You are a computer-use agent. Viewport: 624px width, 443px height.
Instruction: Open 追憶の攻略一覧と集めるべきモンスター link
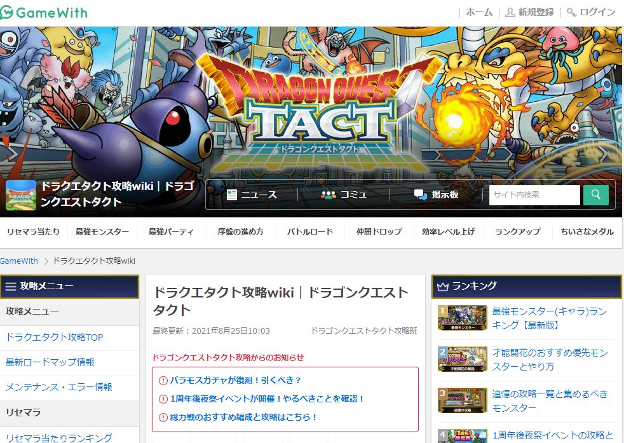pyautogui.click(x=550, y=401)
